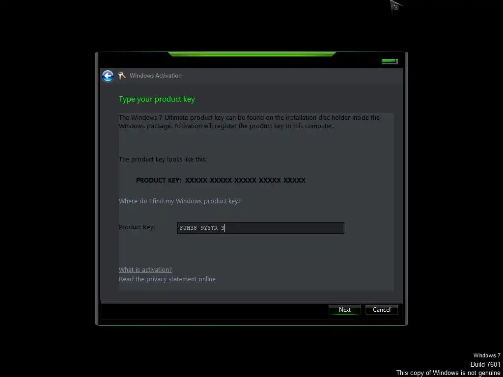Image resolution: width=503 pixels, height=377 pixels.
Task: Go back with the blue arrow button
Action: tap(108, 76)
